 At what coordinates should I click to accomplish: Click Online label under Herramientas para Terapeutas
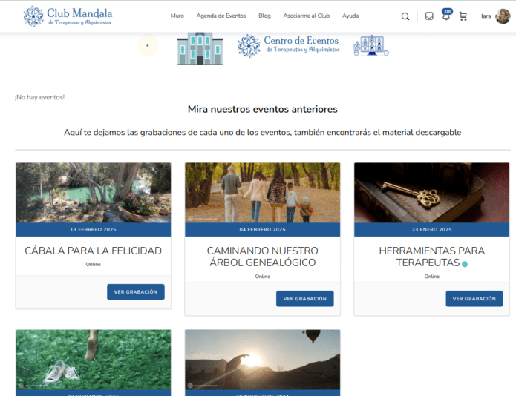[x=432, y=277]
